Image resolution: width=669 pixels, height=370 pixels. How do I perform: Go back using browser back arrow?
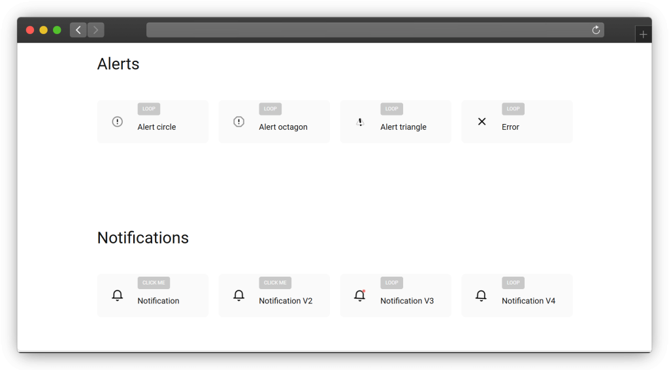click(78, 30)
